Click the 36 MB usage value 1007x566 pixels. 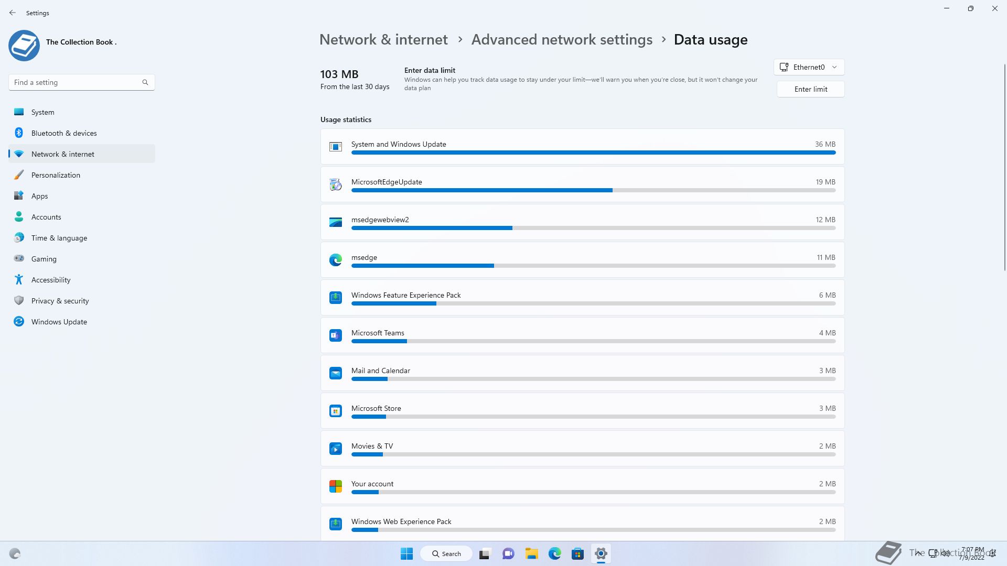[825, 144]
